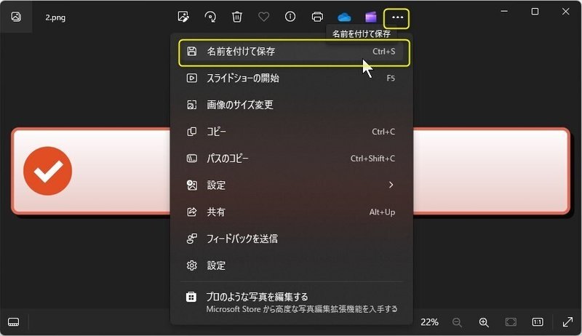Viewport: 582px width, 336px height.
Task: Open the OneDrive cloud icon
Action: pos(344,17)
